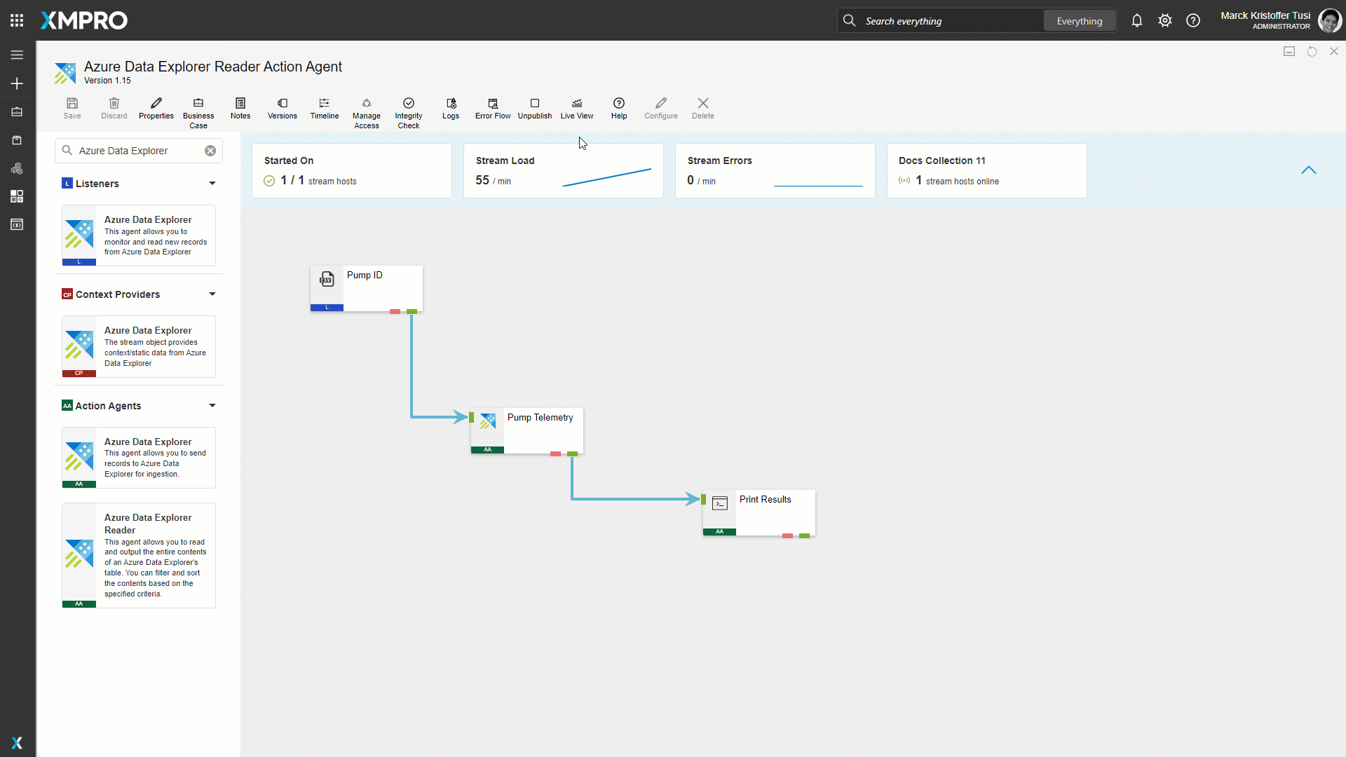Click the Error Flow icon
Viewport: 1346px width, 757px height.
[x=492, y=109]
